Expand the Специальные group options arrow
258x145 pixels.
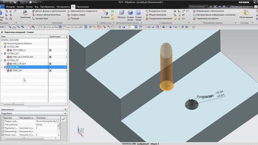(189, 23)
